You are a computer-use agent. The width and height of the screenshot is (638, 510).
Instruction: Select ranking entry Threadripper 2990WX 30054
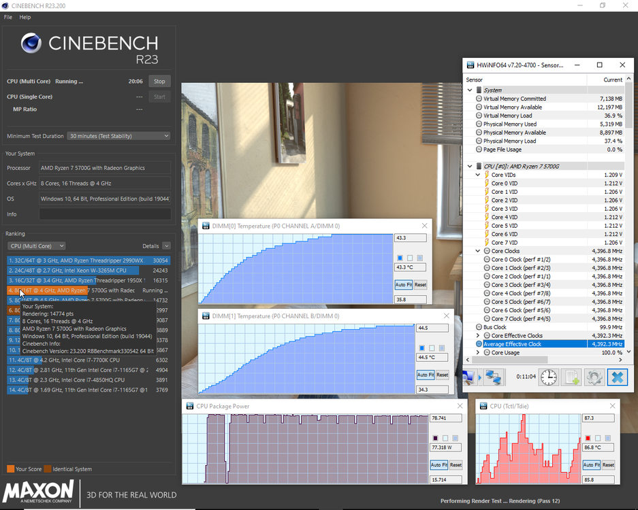tap(89, 260)
